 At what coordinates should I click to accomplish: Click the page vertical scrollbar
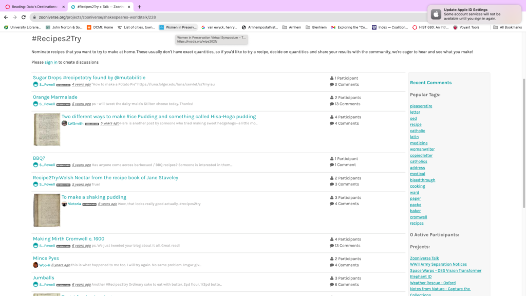[x=524, y=144]
